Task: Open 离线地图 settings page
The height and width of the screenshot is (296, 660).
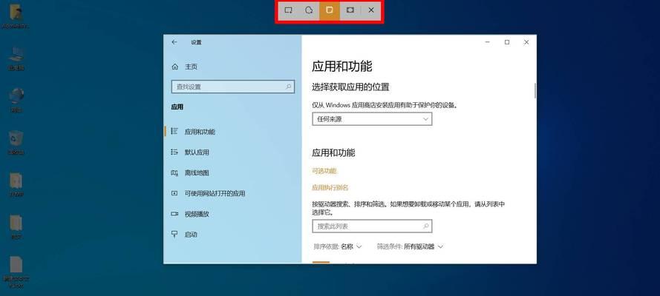Action: pyautogui.click(x=232, y=172)
